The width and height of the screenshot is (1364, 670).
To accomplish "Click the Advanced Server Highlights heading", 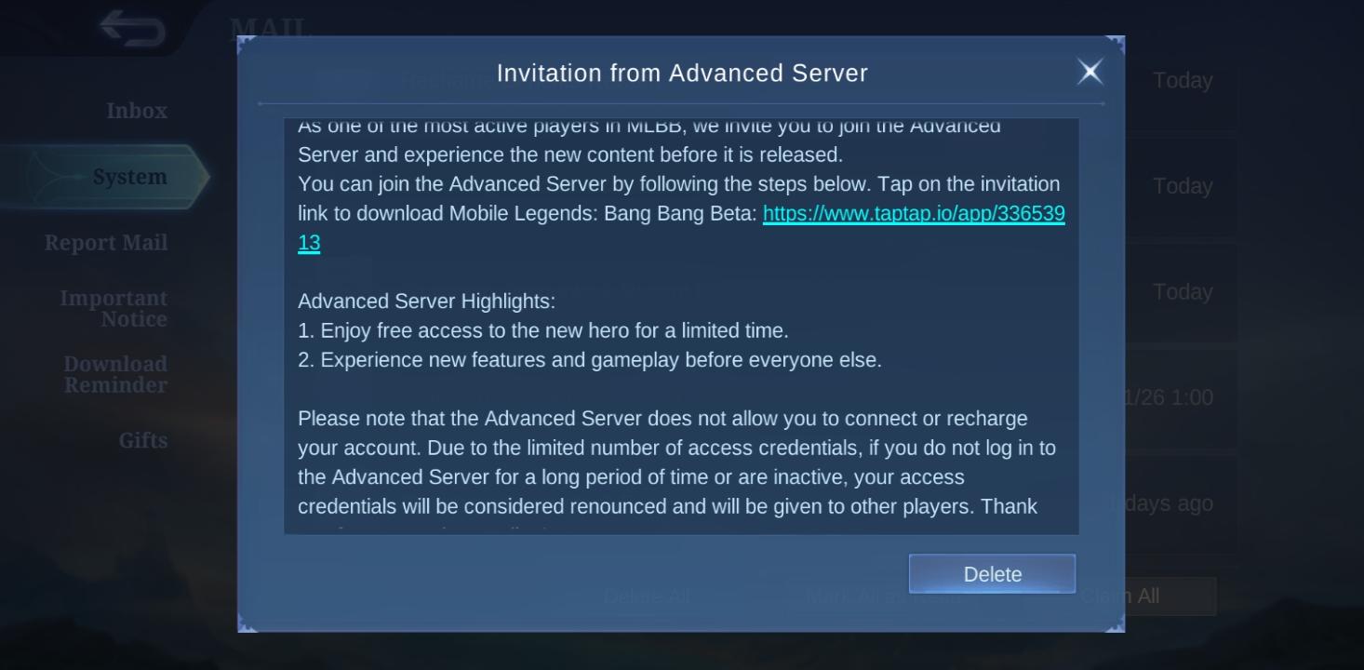I will pyautogui.click(x=426, y=301).
